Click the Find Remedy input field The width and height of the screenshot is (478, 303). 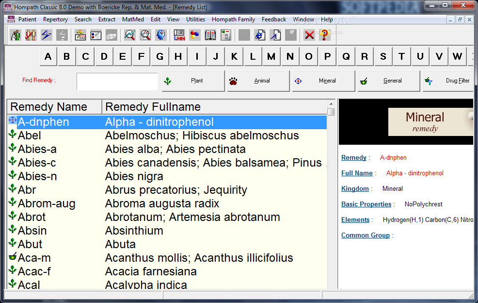(x=117, y=81)
